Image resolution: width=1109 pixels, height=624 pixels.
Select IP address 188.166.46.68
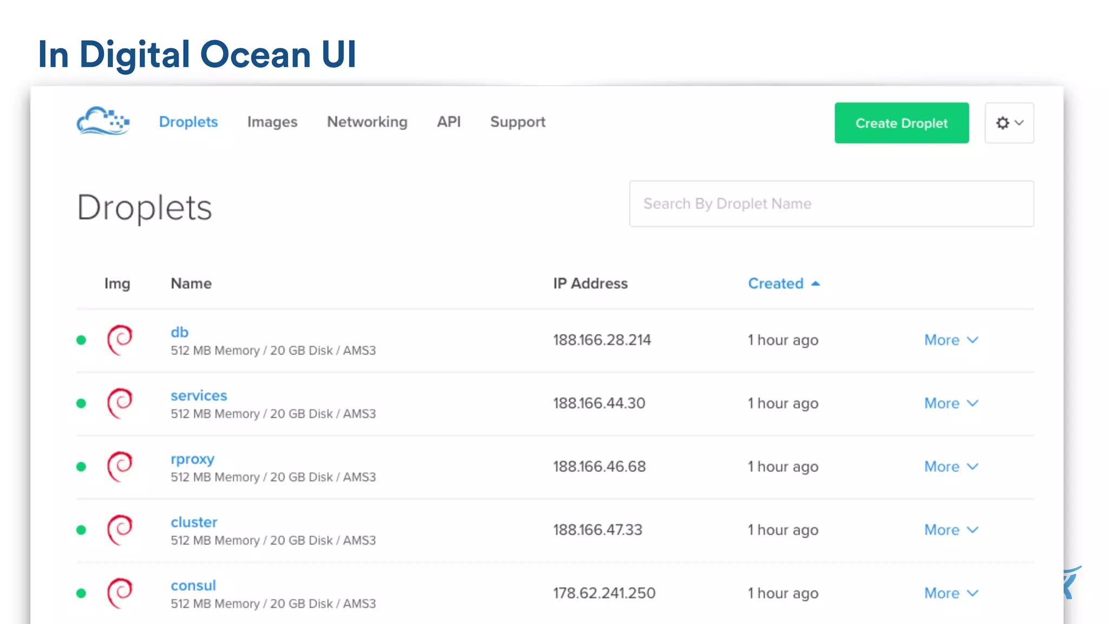tap(599, 467)
